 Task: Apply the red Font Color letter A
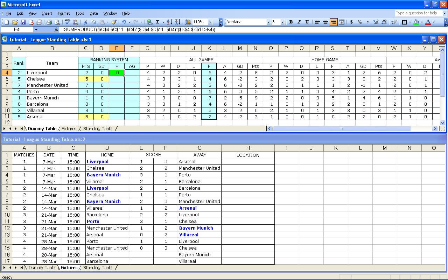click(428, 22)
